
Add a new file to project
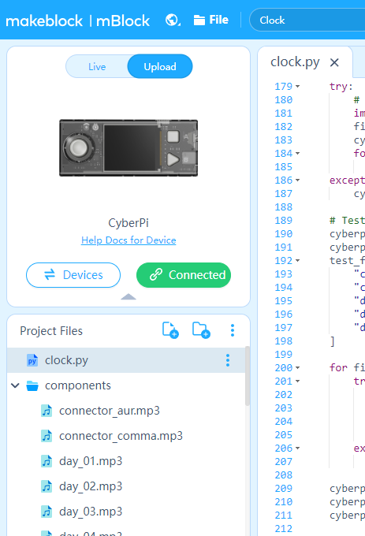170,330
